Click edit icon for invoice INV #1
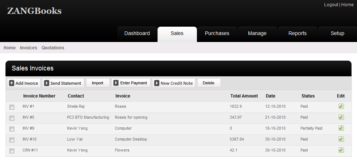 [341, 106]
